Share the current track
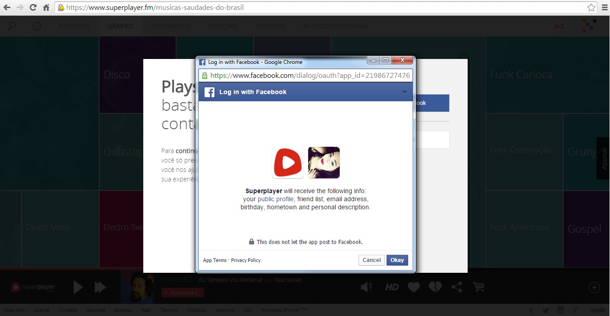 (x=456, y=287)
